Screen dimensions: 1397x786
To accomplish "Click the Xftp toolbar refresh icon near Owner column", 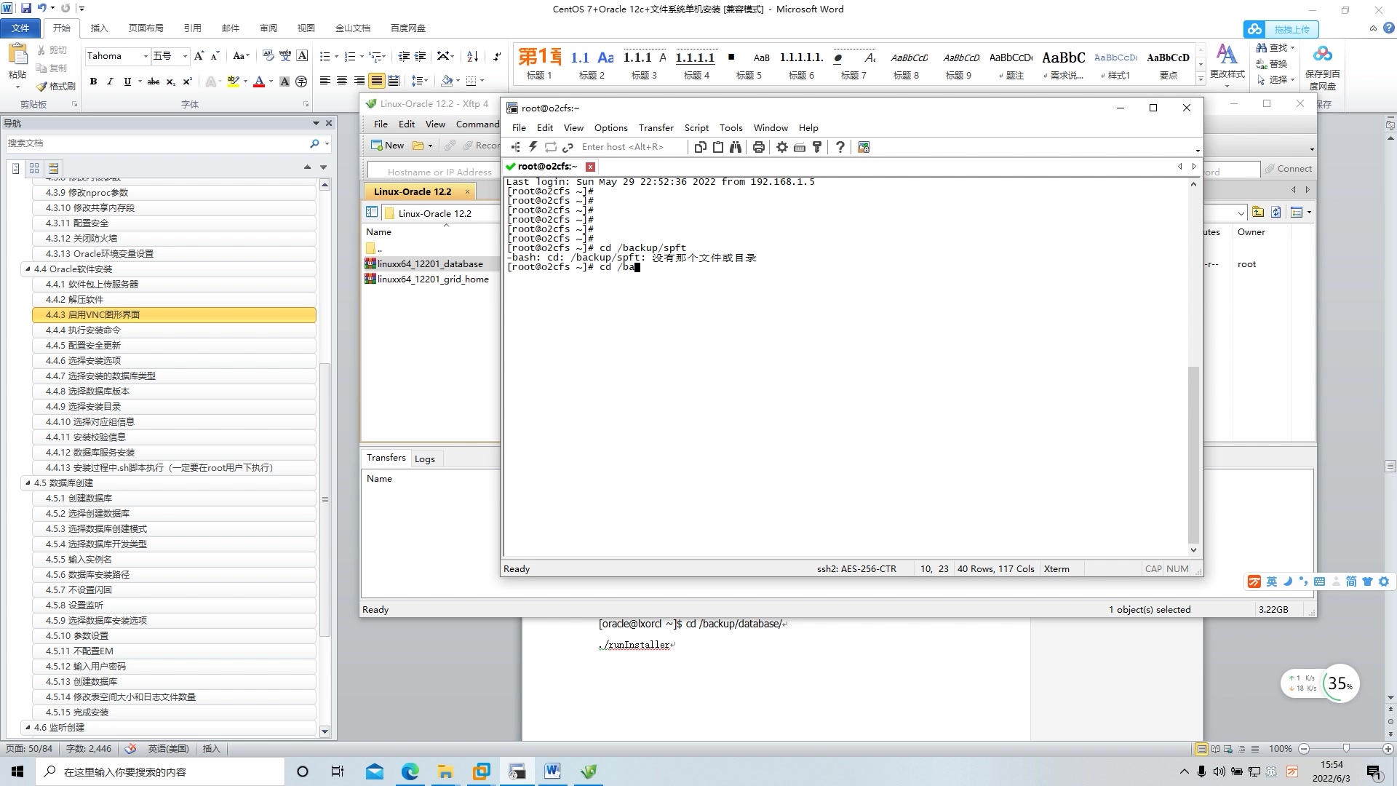I will [1276, 213].
